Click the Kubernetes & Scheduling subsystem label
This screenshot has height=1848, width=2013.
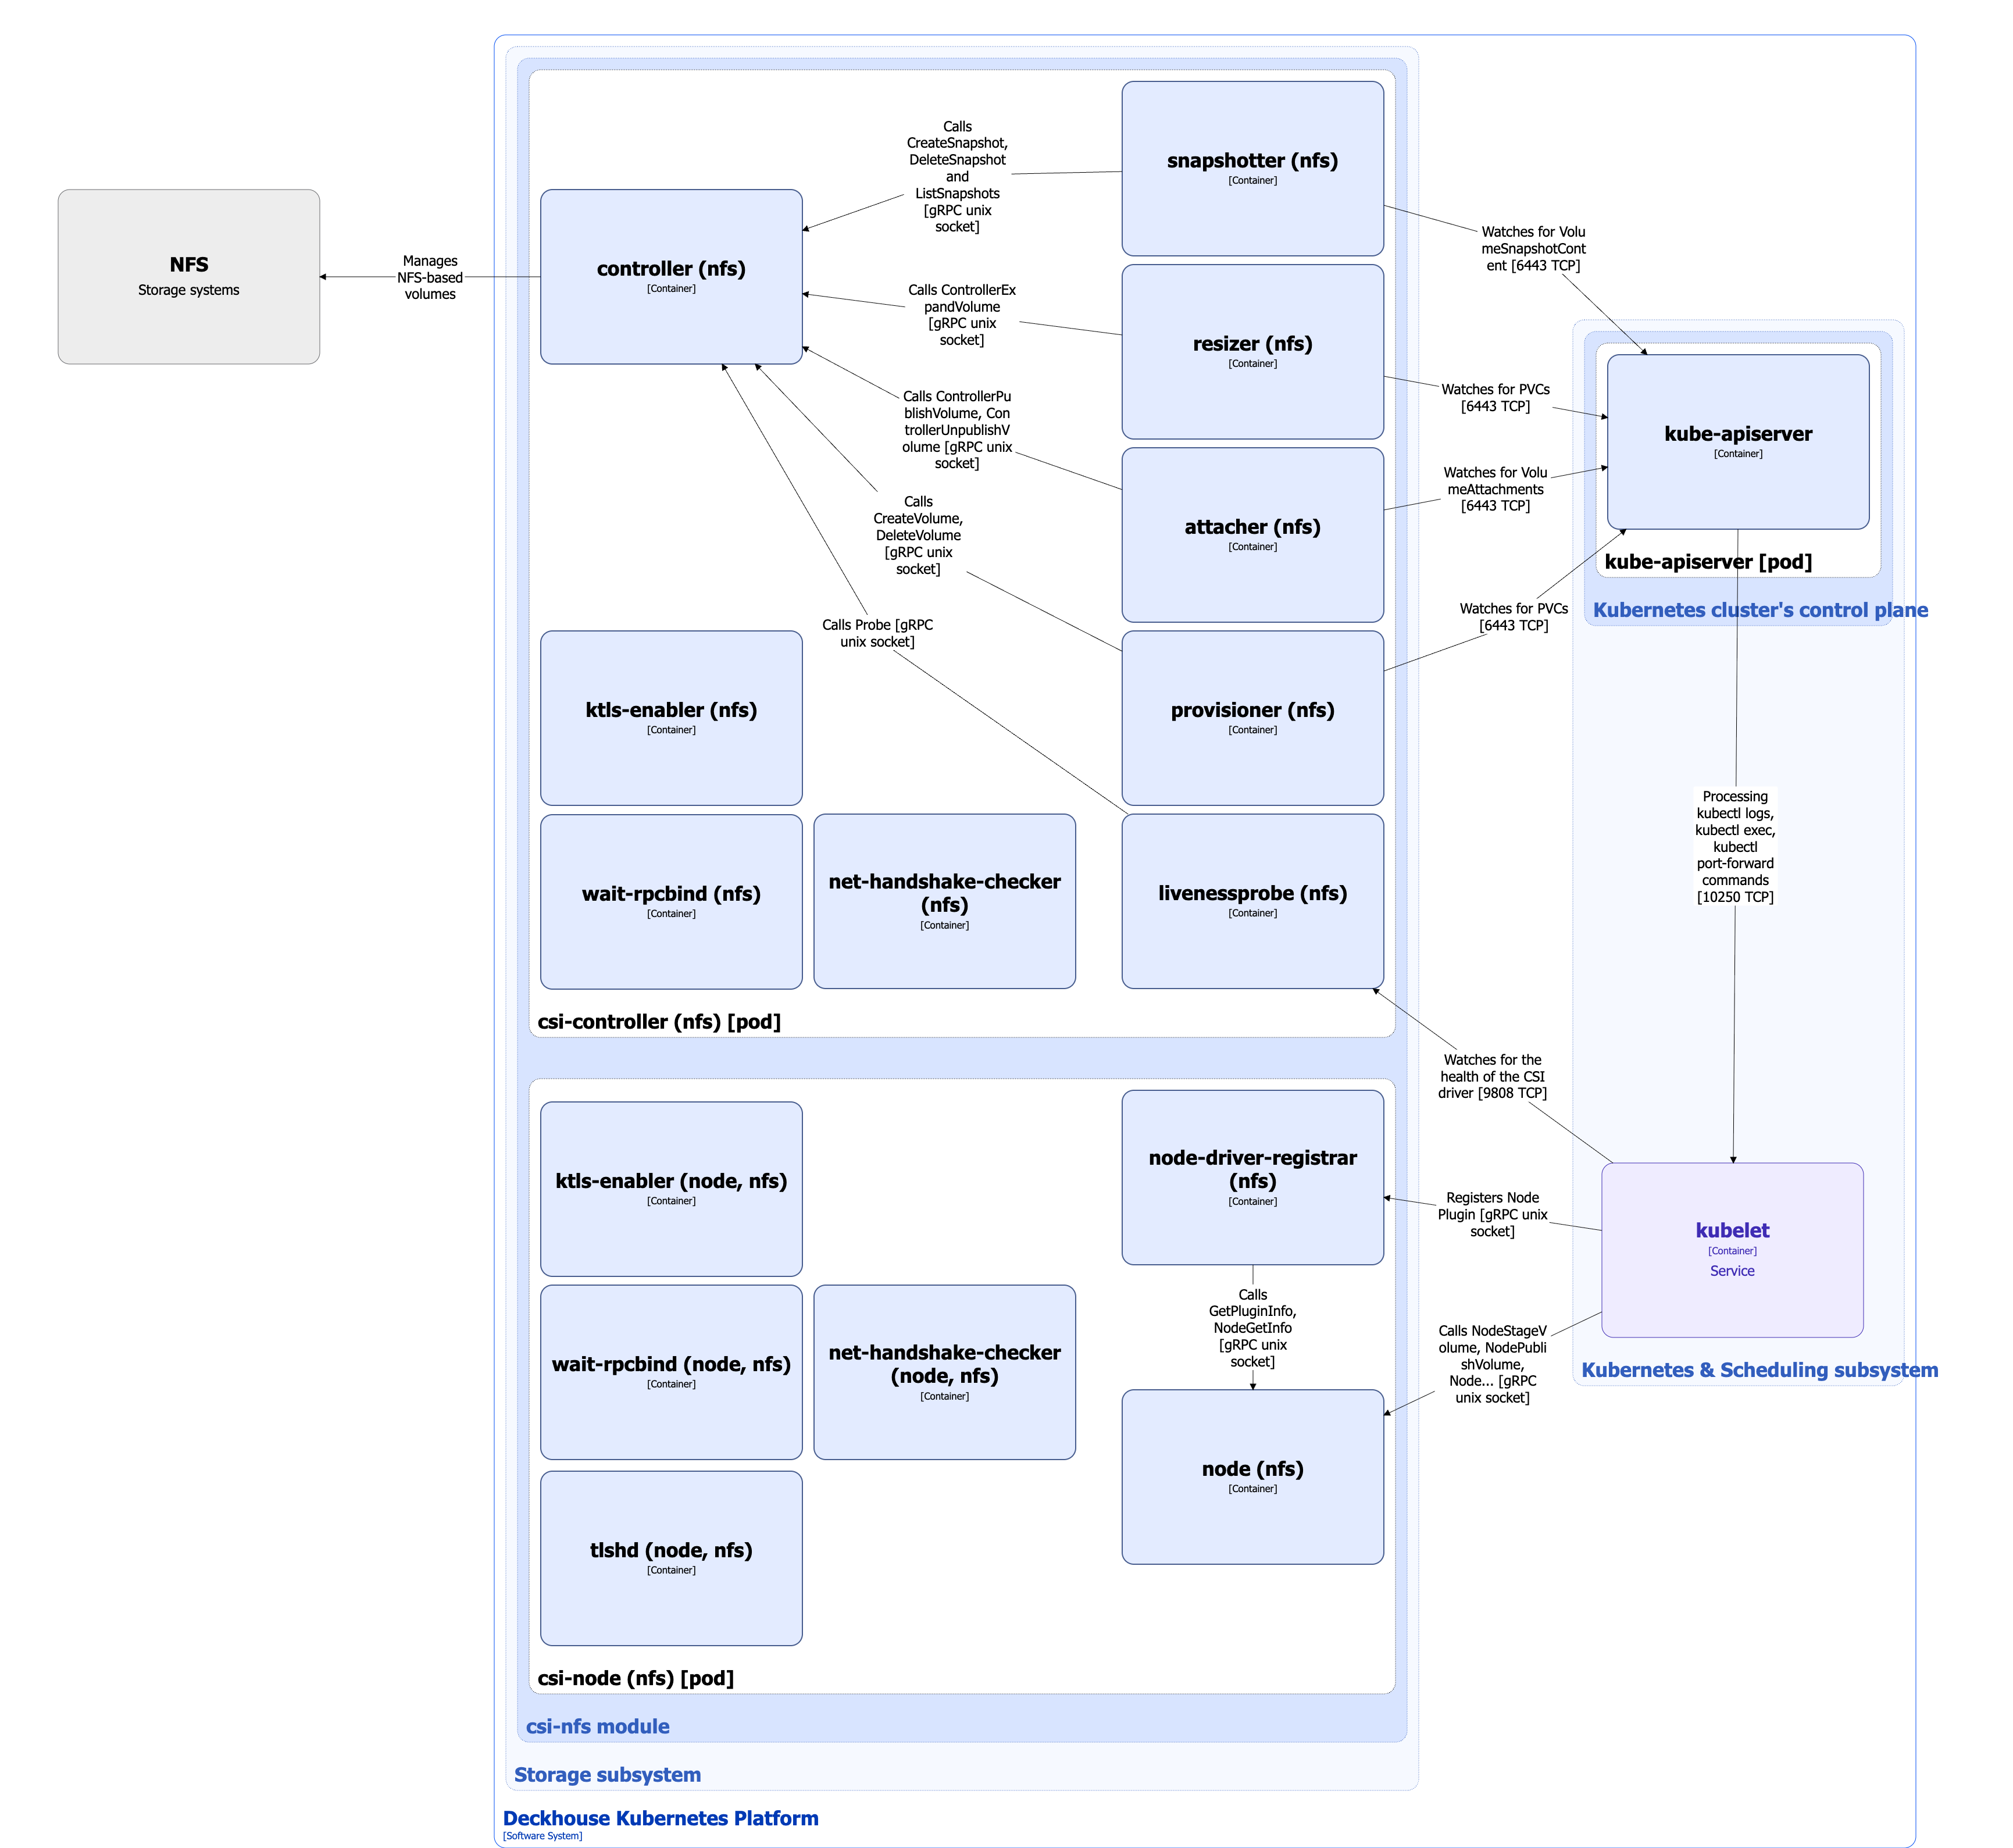(1760, 1370)
